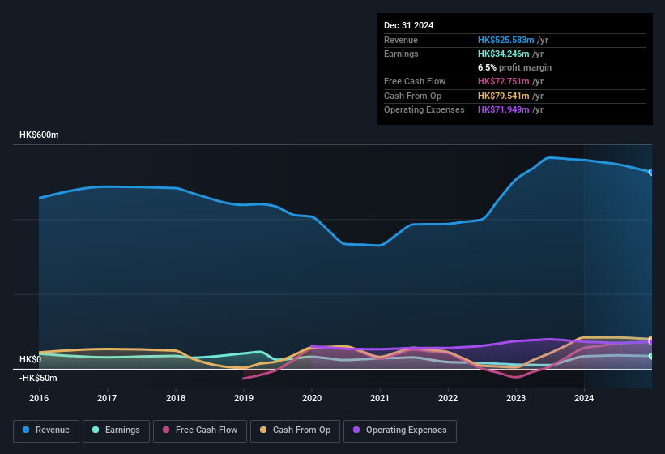Click the HK$79.541m cash from op value

[x=504, y=96]
